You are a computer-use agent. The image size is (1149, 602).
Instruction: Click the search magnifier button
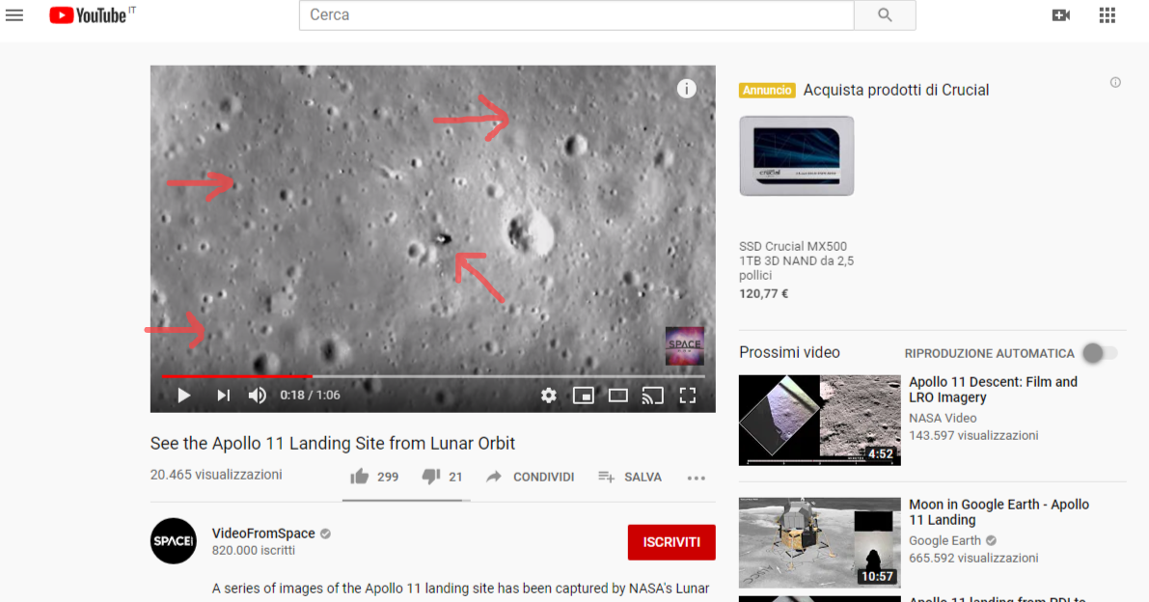coord(885,15)
